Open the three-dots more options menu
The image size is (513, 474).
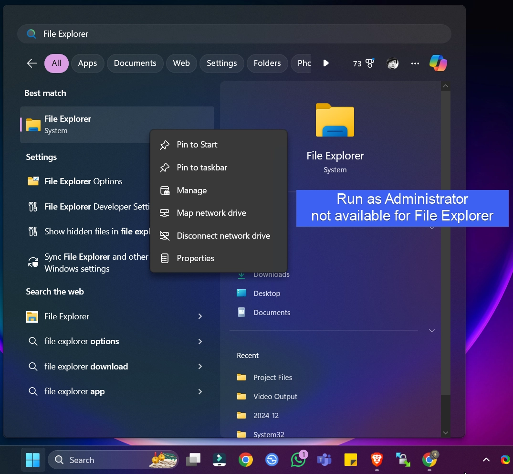pos(415,63)
